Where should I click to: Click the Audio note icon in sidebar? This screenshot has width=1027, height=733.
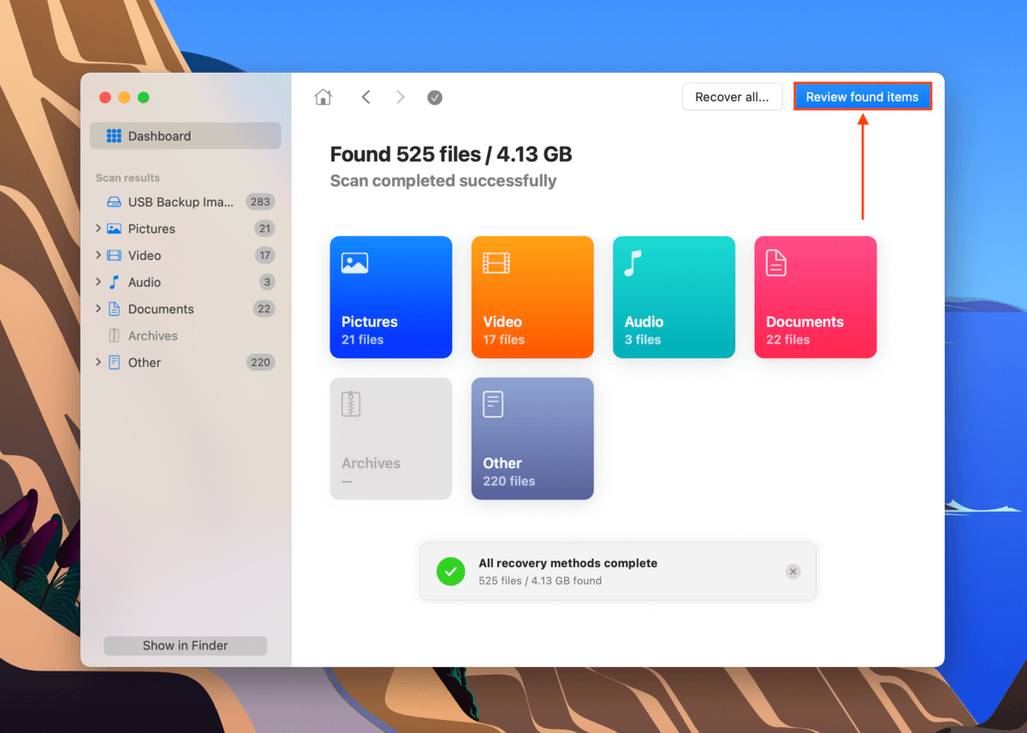(x=114, y=281)
